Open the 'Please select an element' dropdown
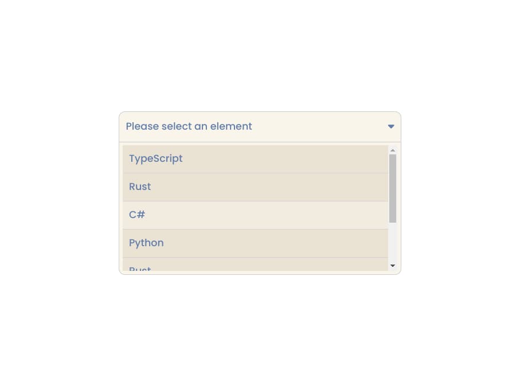516x373 pixels. click(x=260, y=127)
